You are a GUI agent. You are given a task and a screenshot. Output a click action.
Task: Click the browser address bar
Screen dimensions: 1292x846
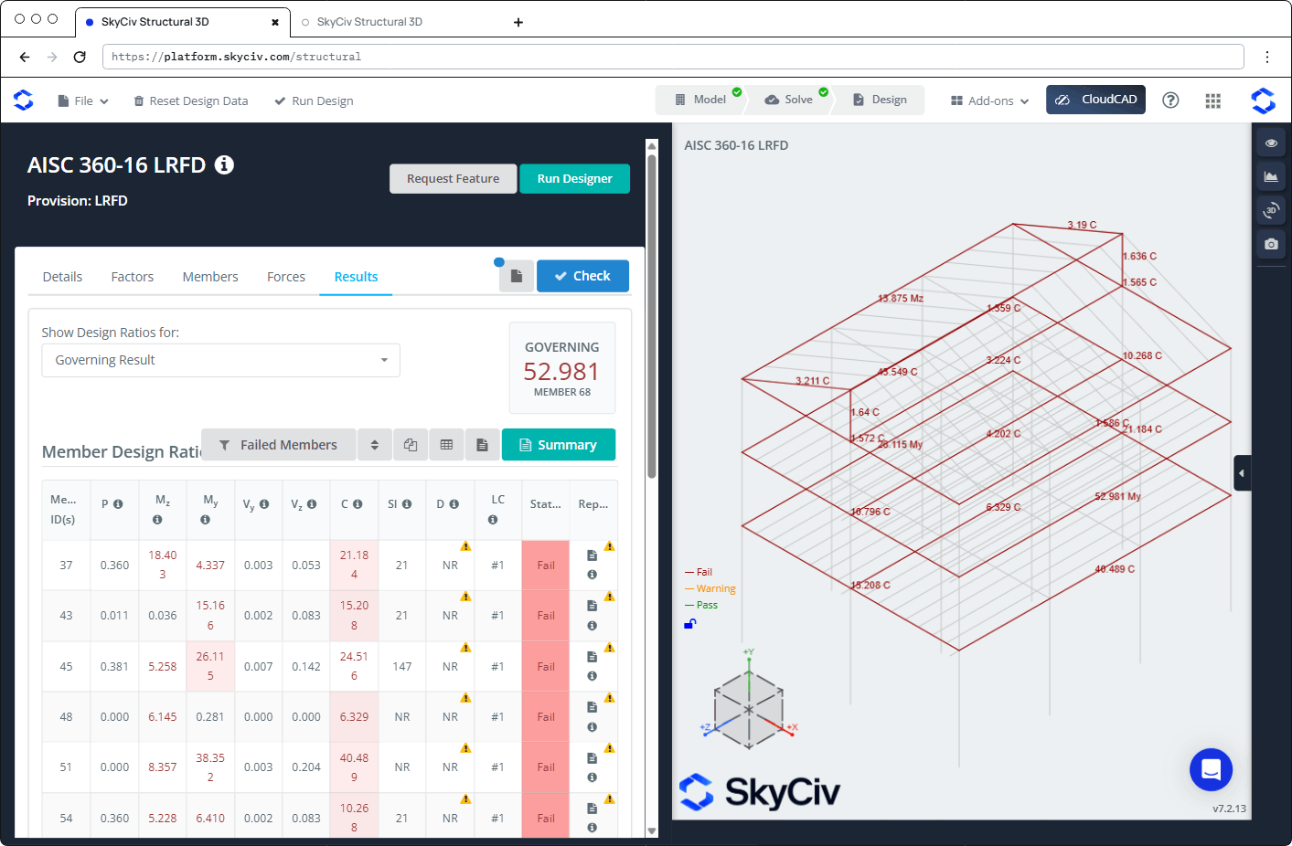(x=673, y=57)
